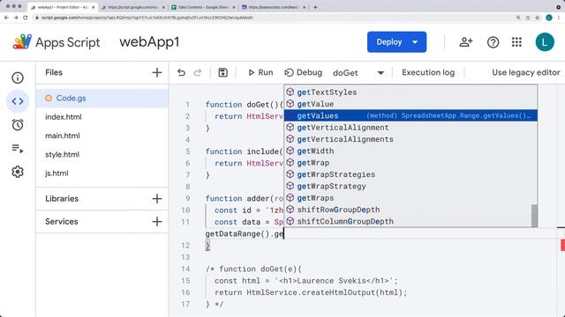
Task: Click Services section heading
Action: click(62, 221)
